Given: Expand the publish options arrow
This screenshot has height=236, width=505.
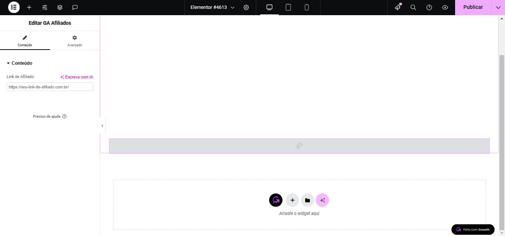Looking at the screenshot, I should pos(498,7).
